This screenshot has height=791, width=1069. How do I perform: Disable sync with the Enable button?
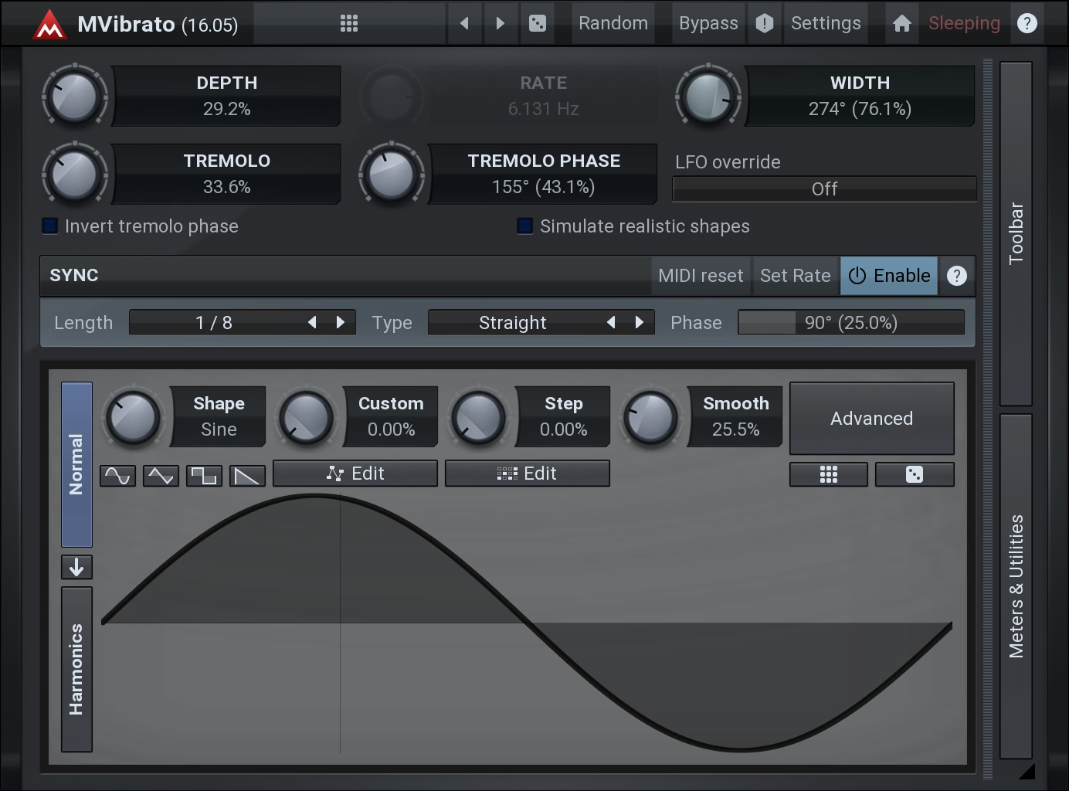click(x=889, y=276)
